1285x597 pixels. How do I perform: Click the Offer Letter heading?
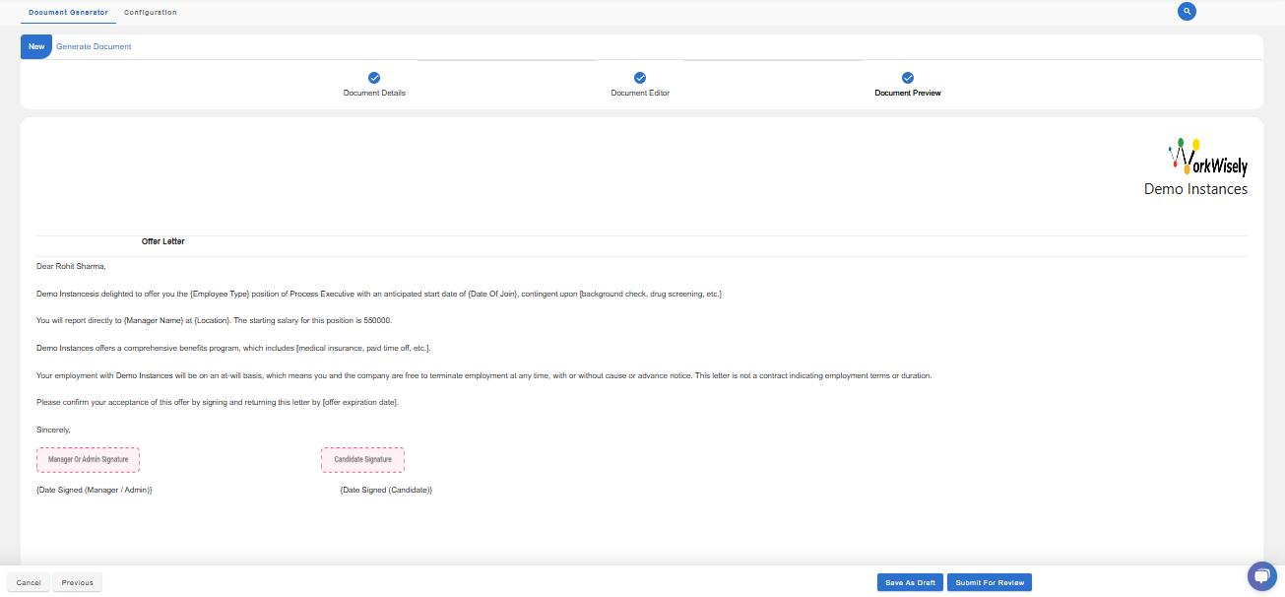click(162, 241)
